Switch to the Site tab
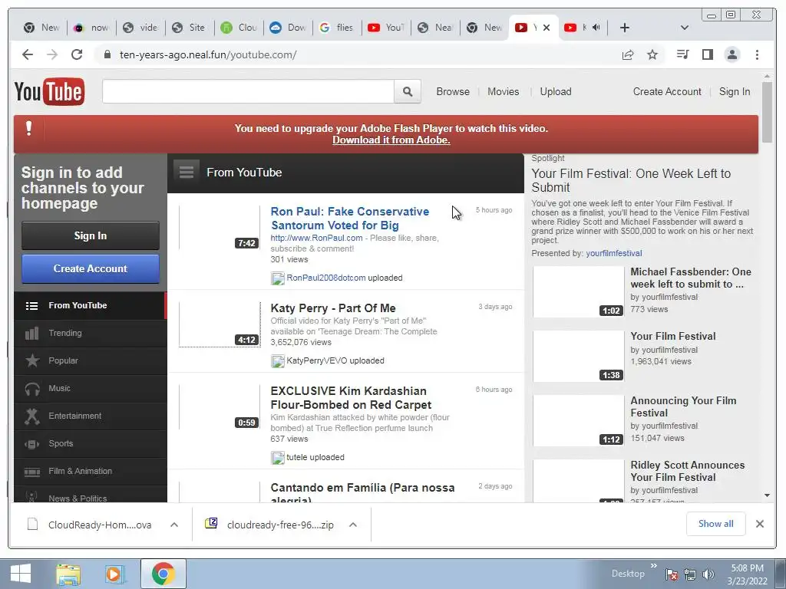This screenshot has width=786, height=589. [x=190, y=28]
